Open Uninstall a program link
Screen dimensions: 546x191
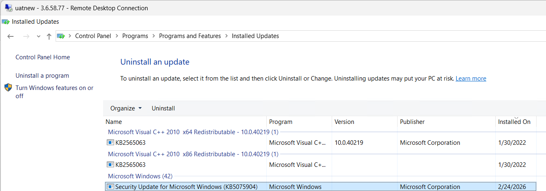click(x=42, y=76)
